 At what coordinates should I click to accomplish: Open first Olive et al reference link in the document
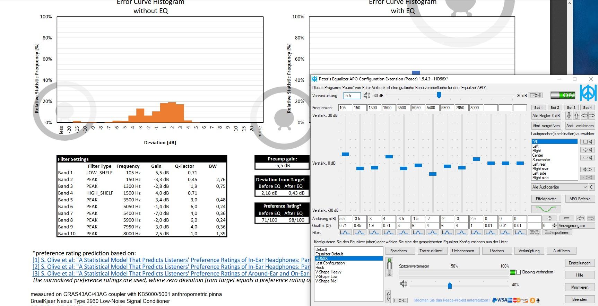pos(171,260)
